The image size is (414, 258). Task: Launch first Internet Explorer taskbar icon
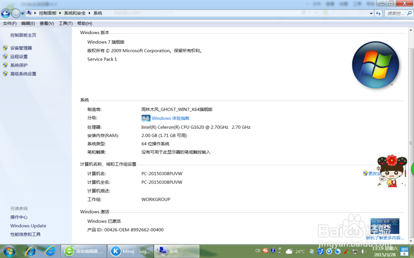pyautogui.click(x=30, y=251)
